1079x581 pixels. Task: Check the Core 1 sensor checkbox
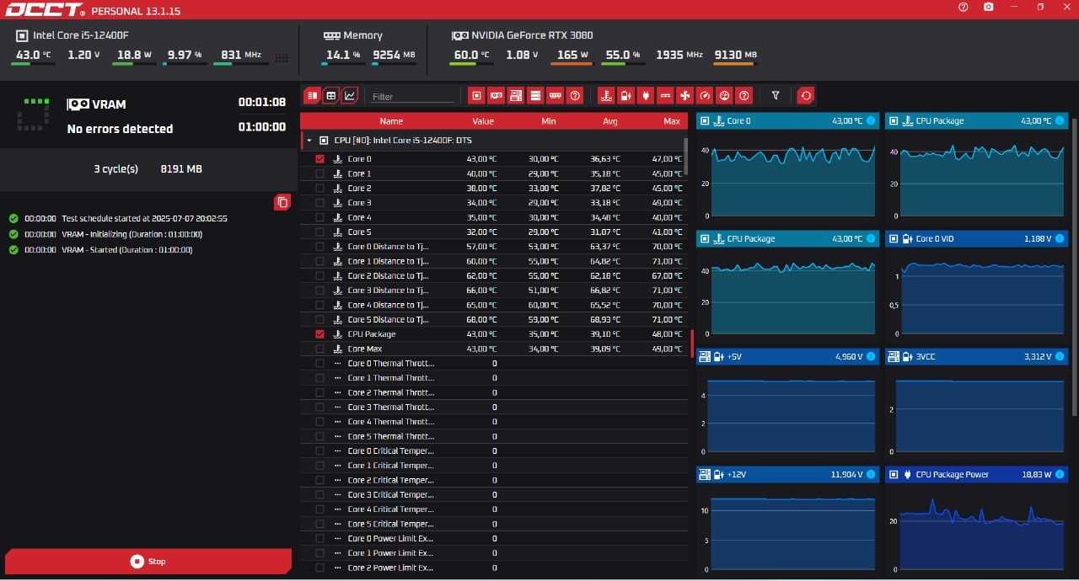[319, 173]
